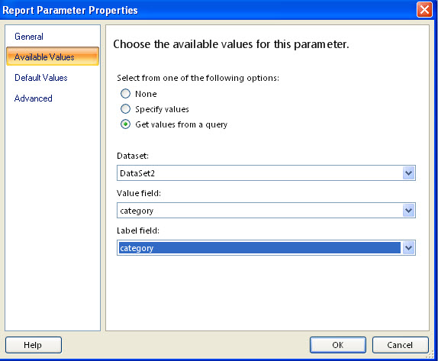Switch to Default Values page
The width and height of the screenshot is (438, 361).
(x=41, y=78)
